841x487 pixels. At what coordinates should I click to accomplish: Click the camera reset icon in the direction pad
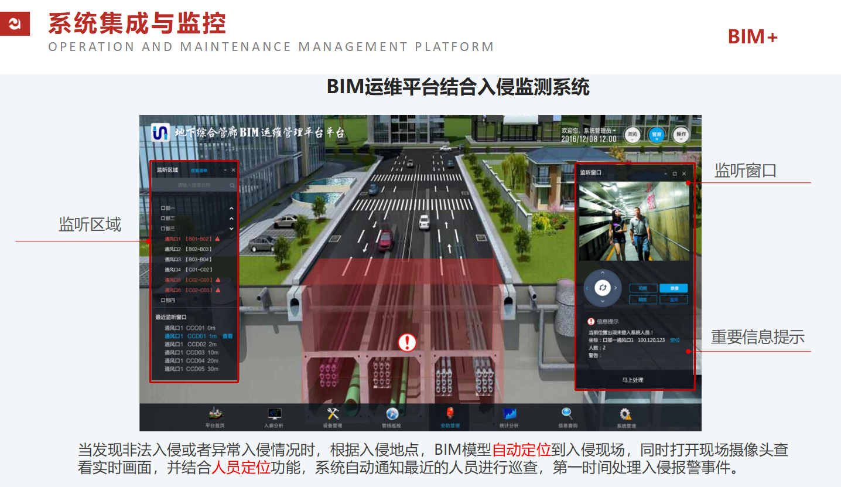coord(602,288)
